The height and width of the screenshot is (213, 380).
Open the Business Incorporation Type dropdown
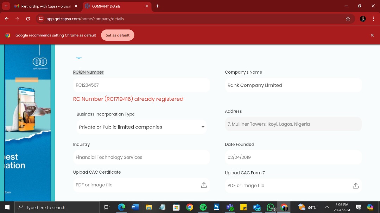click(x=141, y=127)
